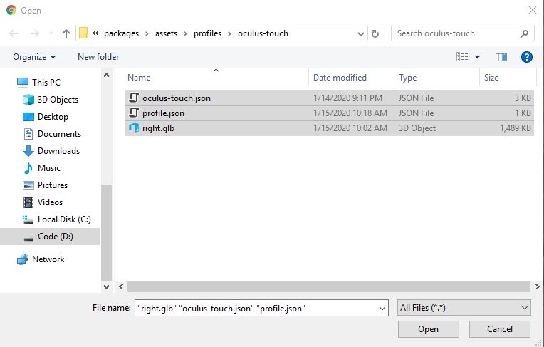This screenshot has width=544, height=347.
Task: Navigate to packages breadcrumb
Action: tap(121, 33)
